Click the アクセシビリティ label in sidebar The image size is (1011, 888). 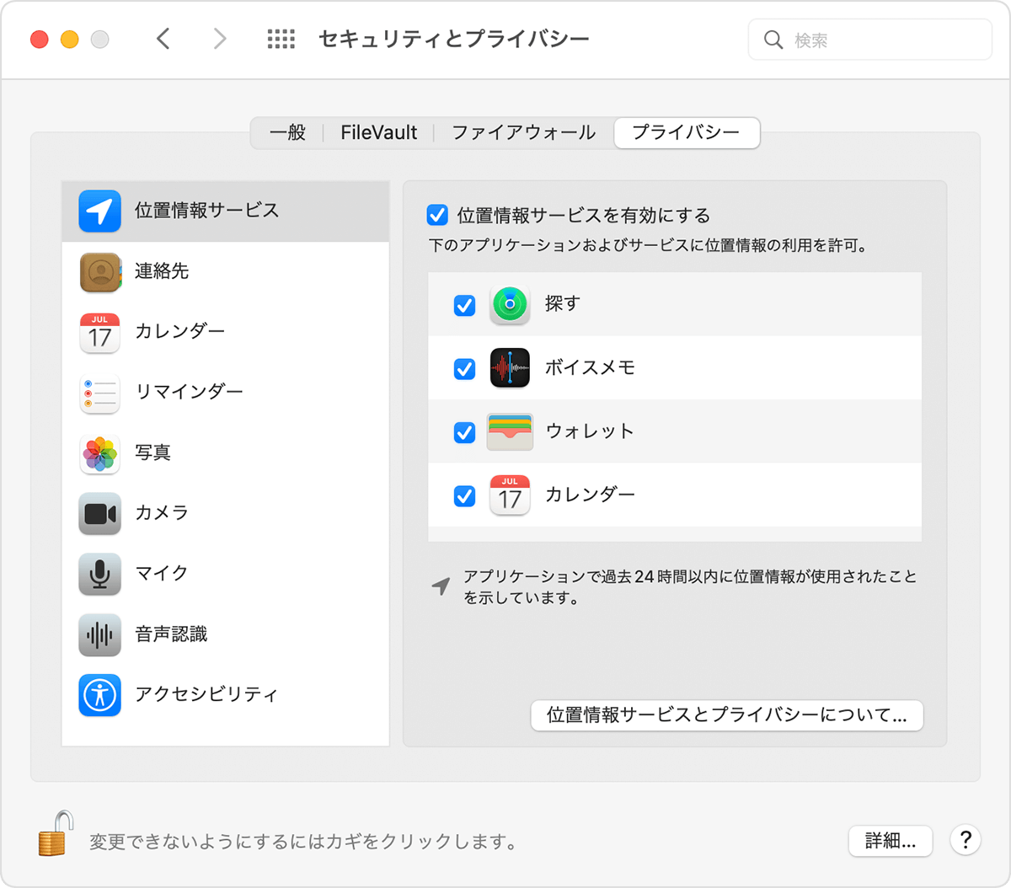click(206, 694)
